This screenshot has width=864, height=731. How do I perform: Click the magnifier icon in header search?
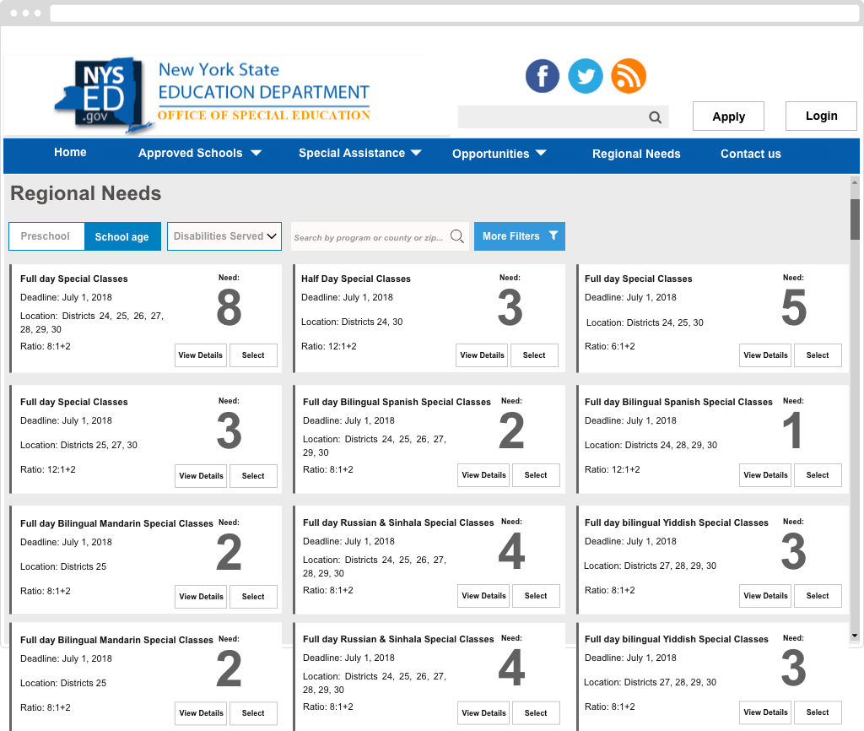655,117
